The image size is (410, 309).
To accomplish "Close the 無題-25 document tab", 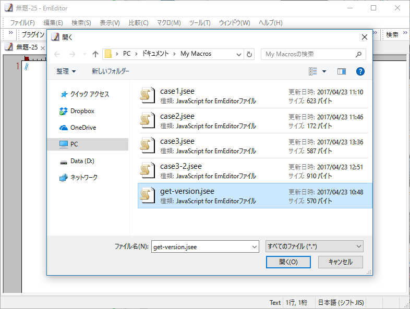I will tap(43, 48).
